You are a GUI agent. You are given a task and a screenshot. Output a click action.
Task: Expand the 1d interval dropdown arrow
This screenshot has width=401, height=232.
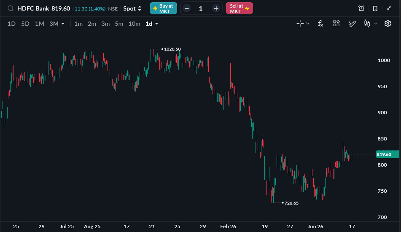[x=157, y=24]
